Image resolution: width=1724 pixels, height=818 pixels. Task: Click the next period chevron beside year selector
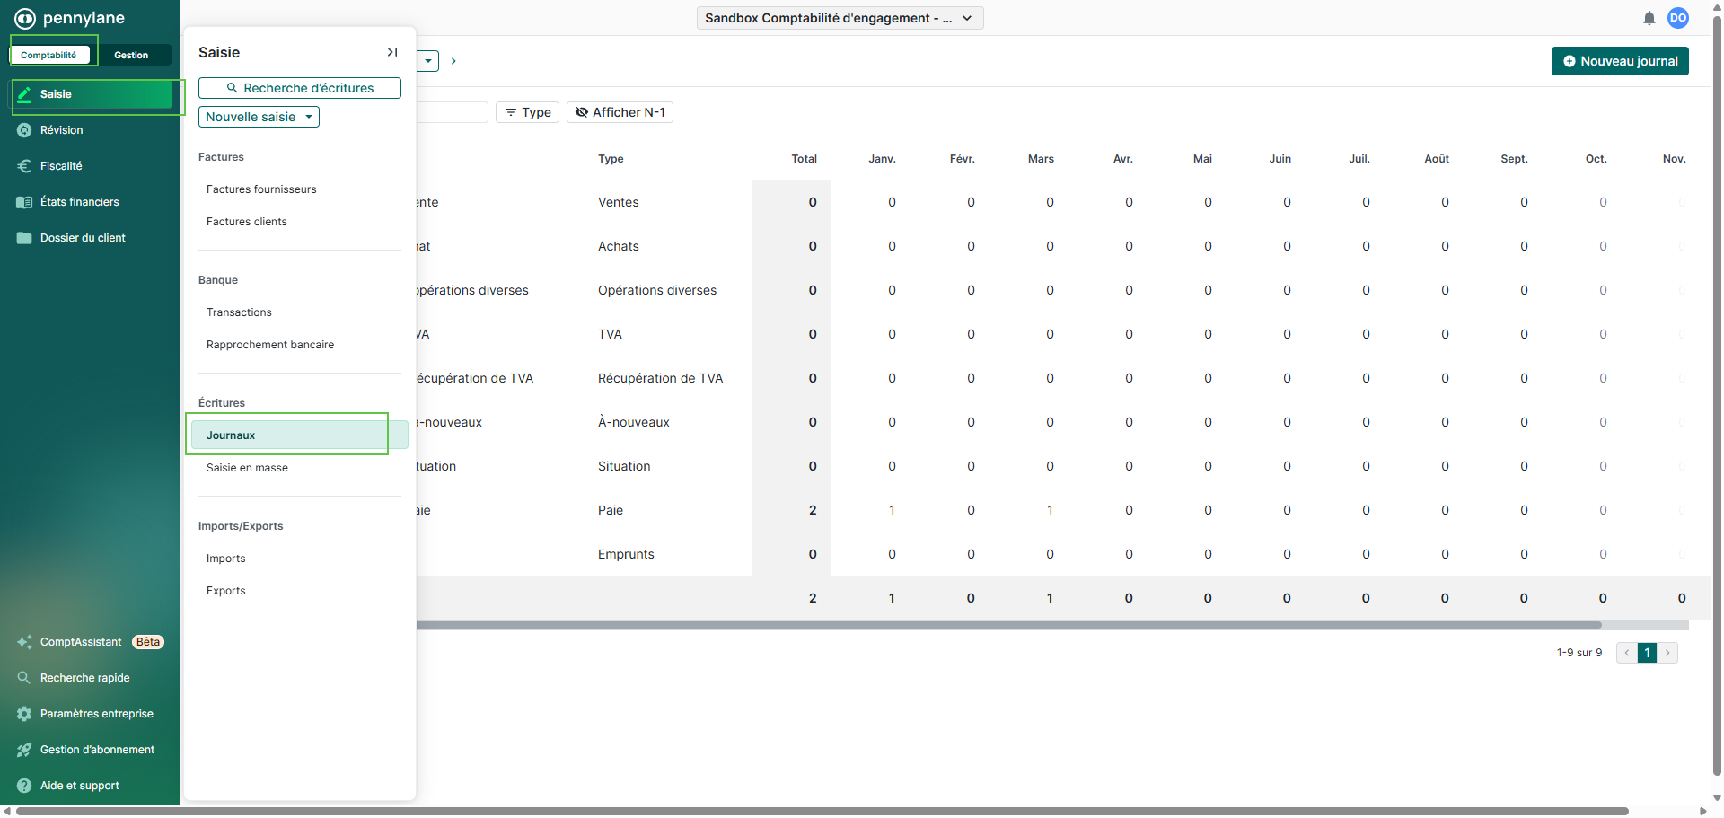[453, 61]
